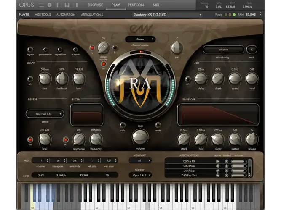Switch to the Mix tab
Screen dimensions: 281x210
pos(156,5)
